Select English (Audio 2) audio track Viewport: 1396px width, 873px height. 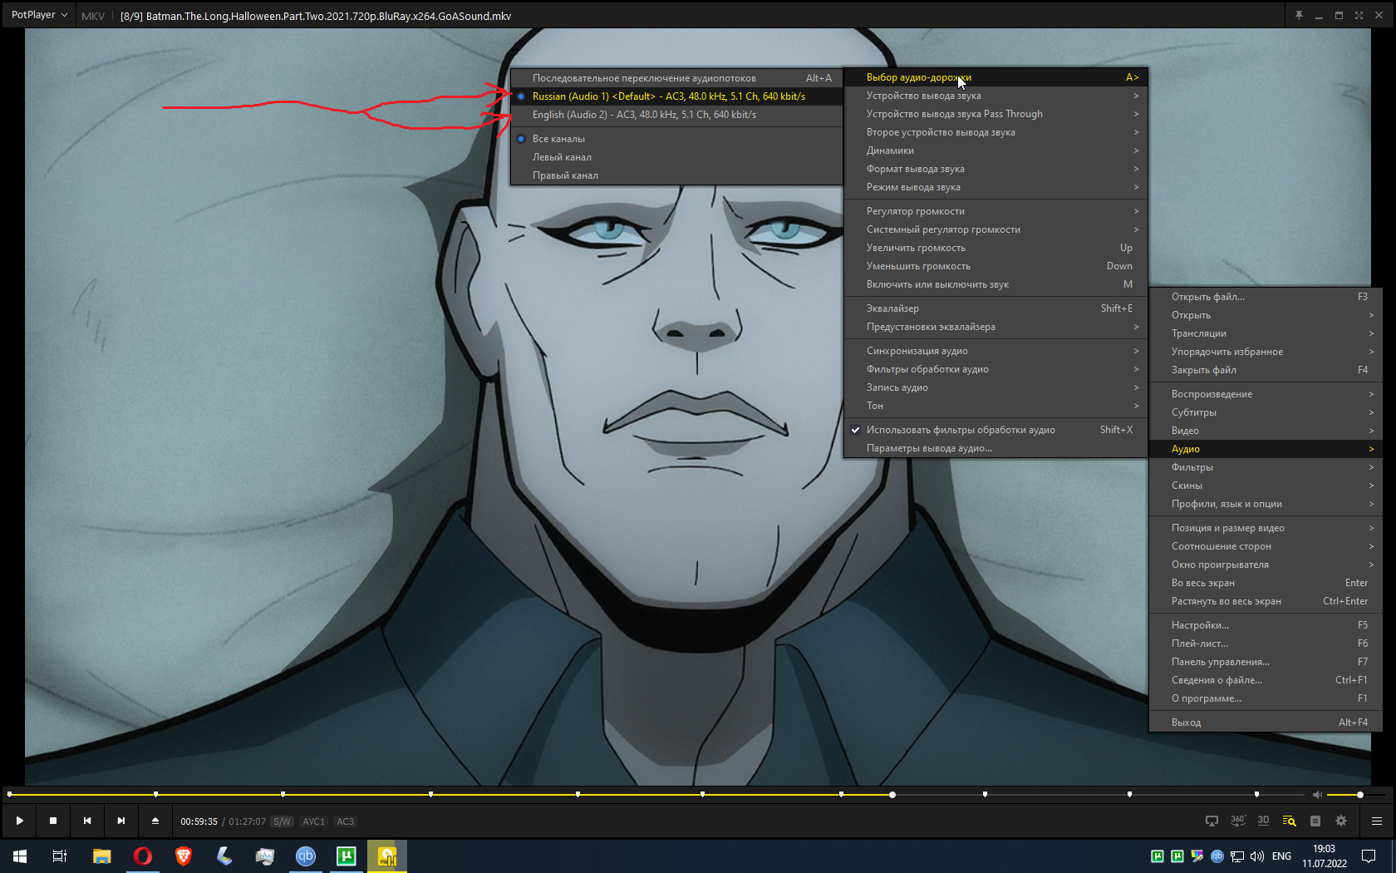pyautogui.click(x=676, y=115)
